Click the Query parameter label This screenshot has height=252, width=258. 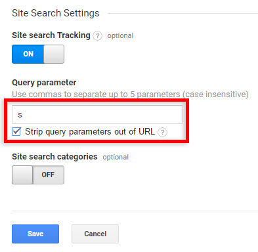pyautogui.click(x=44, y=83)
